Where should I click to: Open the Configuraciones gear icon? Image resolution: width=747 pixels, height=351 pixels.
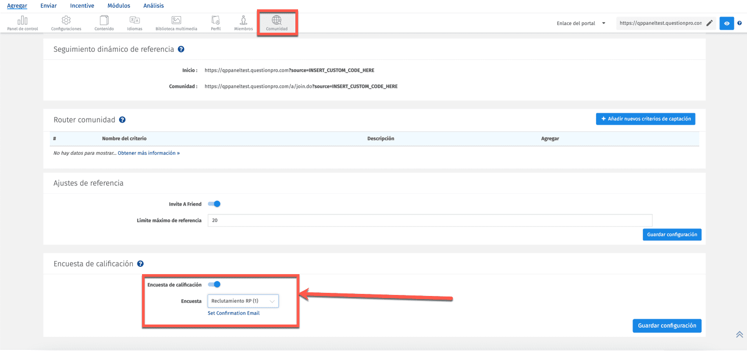(66, 23)
